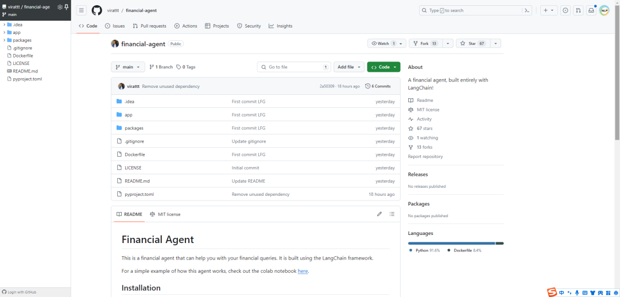Switch to the Actions tab
The width and height of the screenshot is (620, 297).
(x=186, y=26)
